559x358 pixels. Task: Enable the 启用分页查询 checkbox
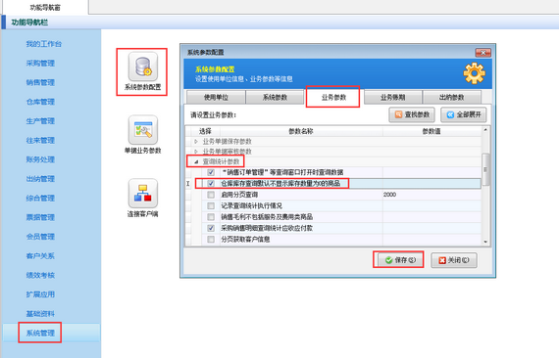point(211,195)
